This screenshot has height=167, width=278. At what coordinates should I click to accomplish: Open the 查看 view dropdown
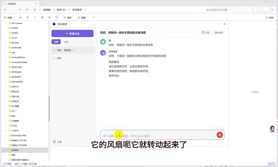pyautogui.click(x=82, y=18)
